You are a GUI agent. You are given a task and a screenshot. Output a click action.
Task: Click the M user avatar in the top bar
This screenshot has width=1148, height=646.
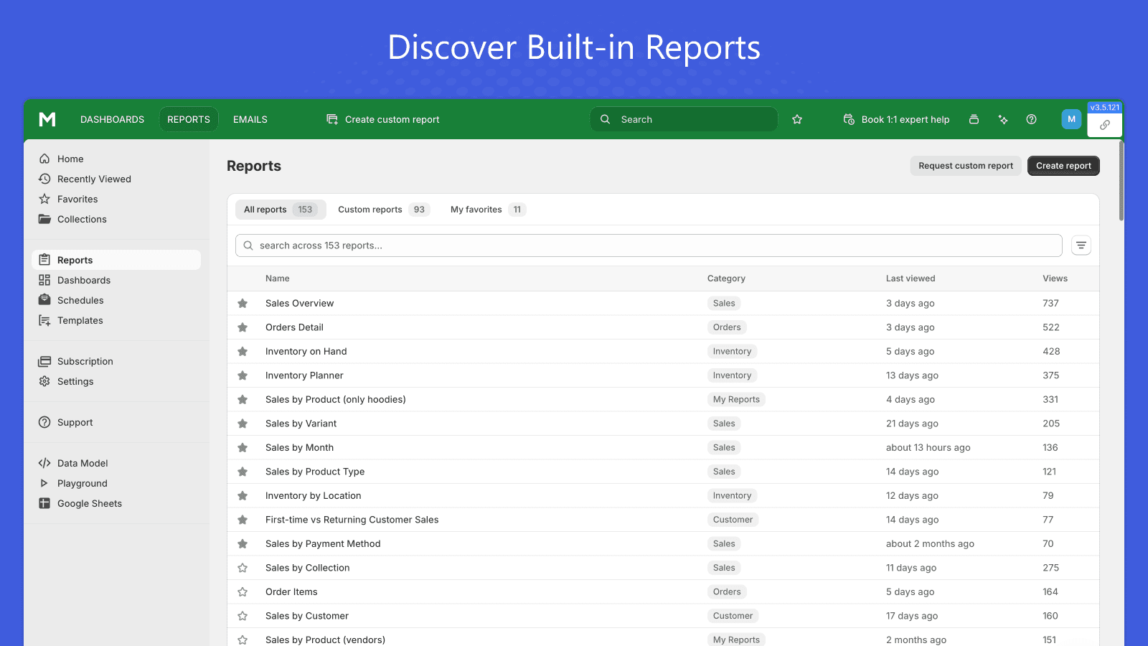(x=1071, y=119)
